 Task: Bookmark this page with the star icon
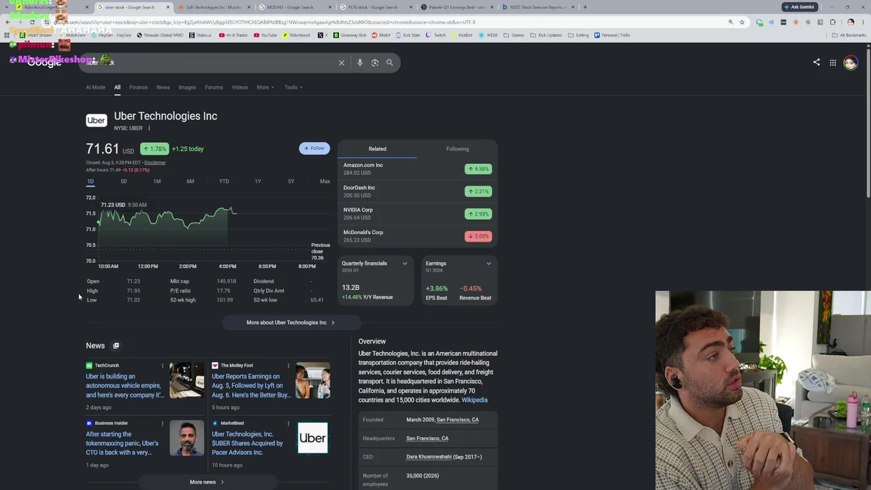(742, 22)
